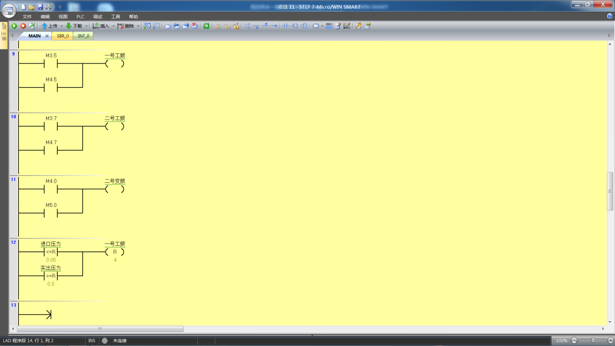Close the MAIN tab with its X
Viewport: 615px width, 346px height.
click(x=47, y=36)
